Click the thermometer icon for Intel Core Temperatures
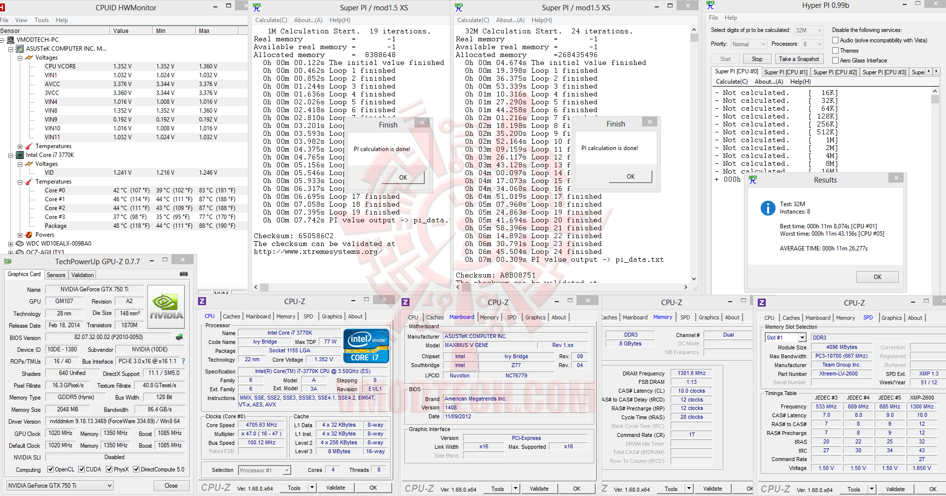The image size is (946, 496). [x=29, y=182]
